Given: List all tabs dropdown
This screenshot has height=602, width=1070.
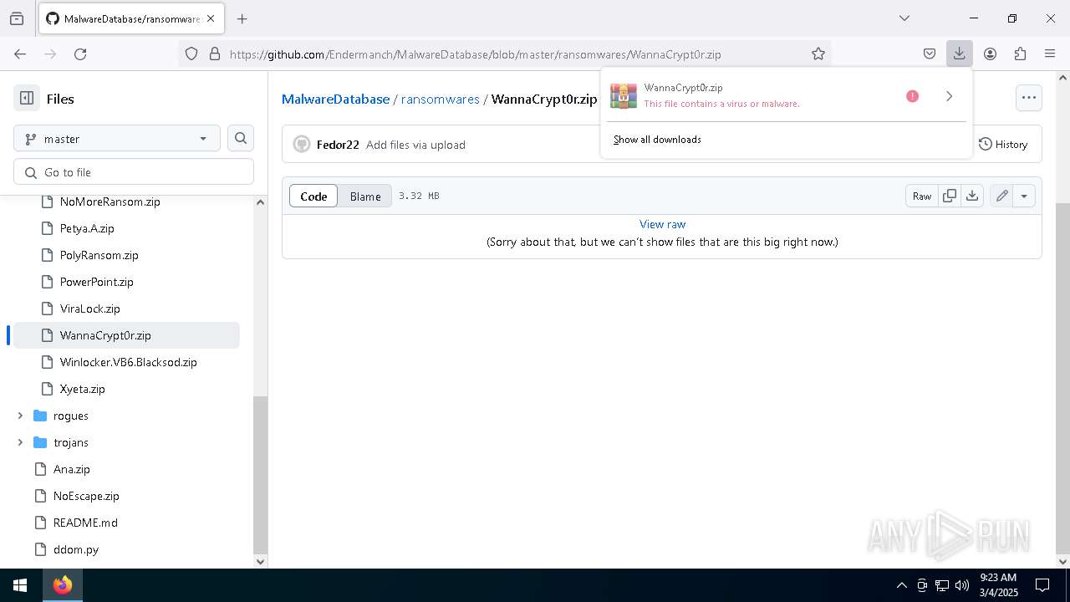Looking at the screenshot, I should (904, 18).
